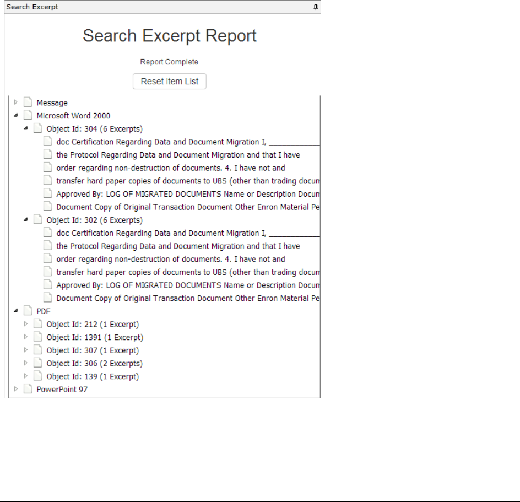The height and width of the screenshot is (502, 520).
Task: Click page icon of 'transfer hard paper' excerpt under 304
Action: (48, 181)
